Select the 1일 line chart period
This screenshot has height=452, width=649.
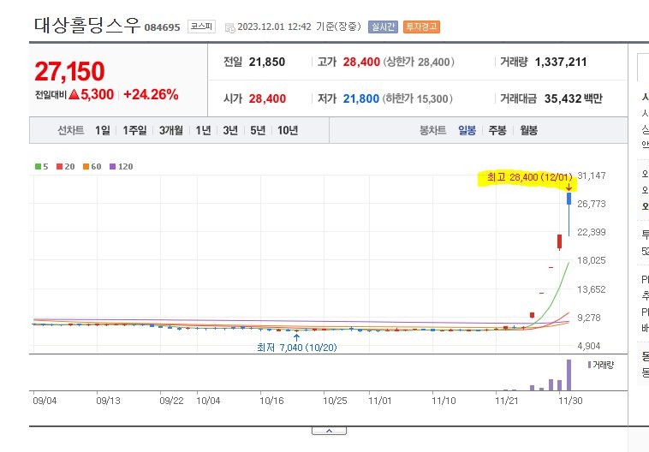pos(103,130)
